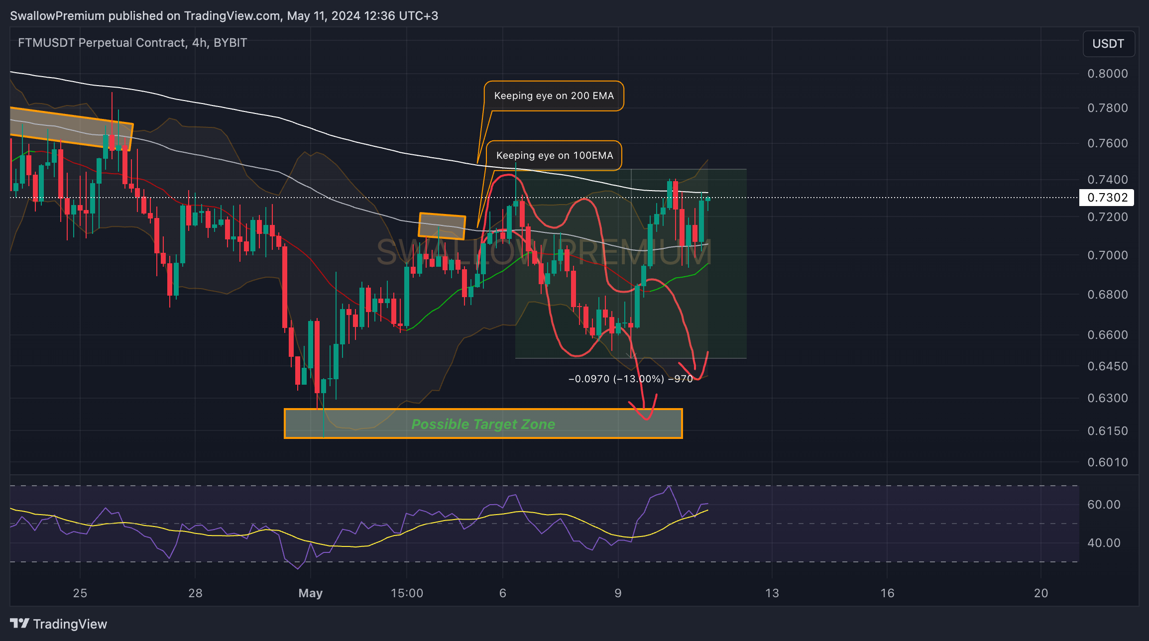Click the RSI 40.00 axis label

tap(1104, 543)
